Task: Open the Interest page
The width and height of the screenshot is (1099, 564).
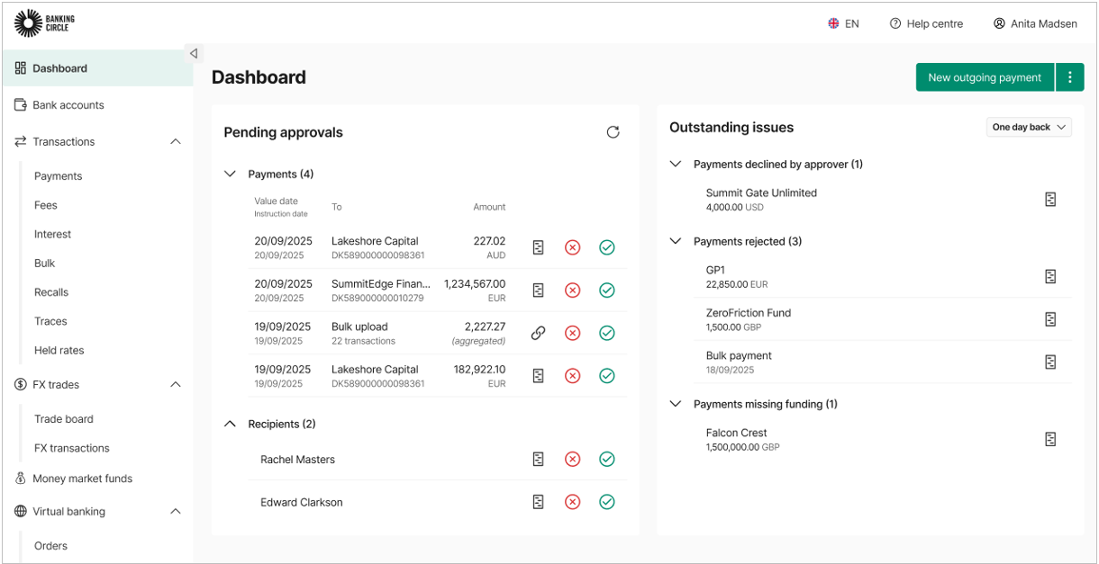Action: [53, 234]
